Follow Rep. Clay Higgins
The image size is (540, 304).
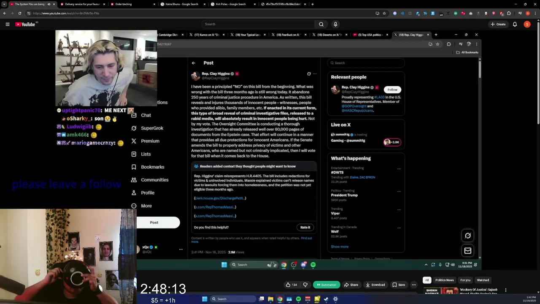point(392,90)
